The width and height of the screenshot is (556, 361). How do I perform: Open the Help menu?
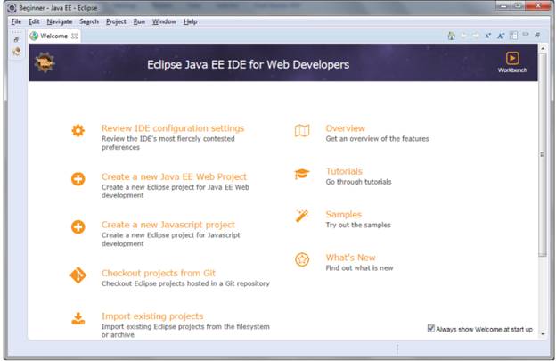(x=191, y=21)
